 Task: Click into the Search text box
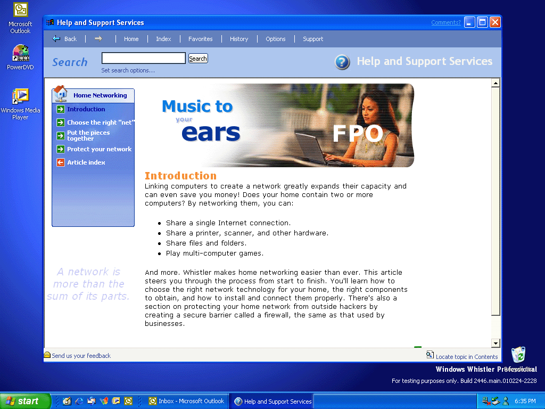click(x=144, y=58)
